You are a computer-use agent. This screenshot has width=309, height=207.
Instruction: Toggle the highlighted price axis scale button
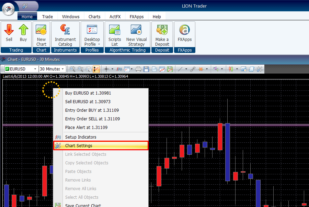[96, 69]
